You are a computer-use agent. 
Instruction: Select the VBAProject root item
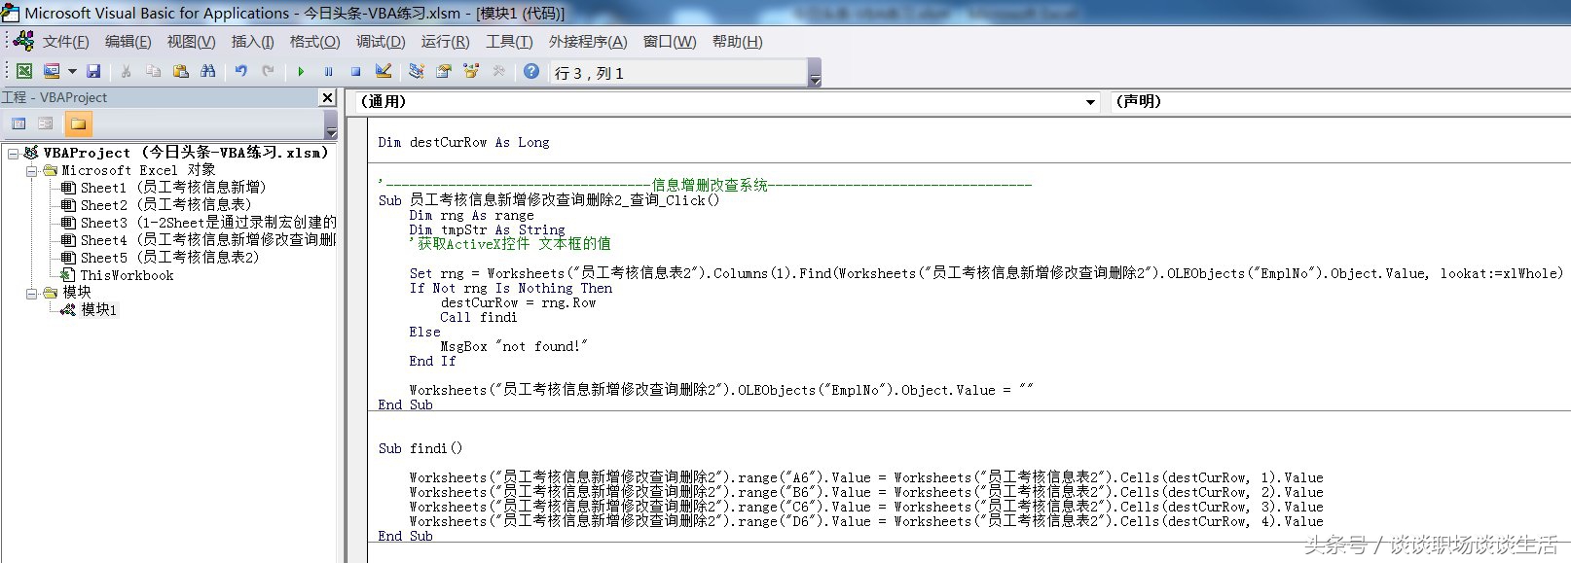pyautogui.click(x=176, y=152)
